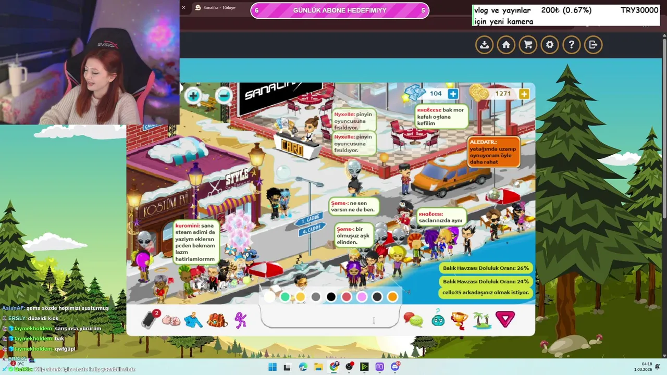Open help with the question mark icon
The width and height of the screenshot is (667, 375).
pos(572,45)
